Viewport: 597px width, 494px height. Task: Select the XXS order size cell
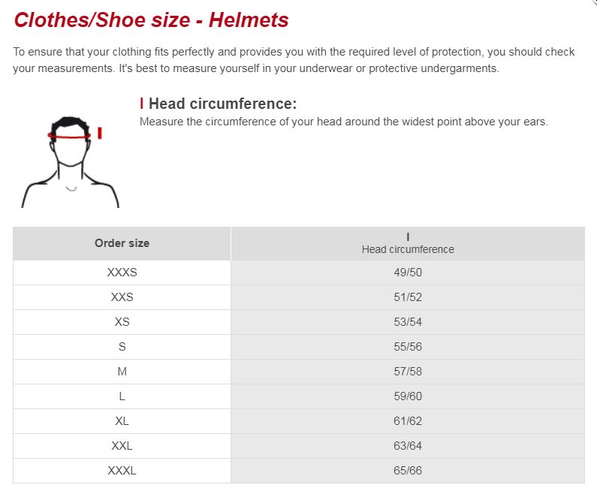pyautogui.click(x=122, y=297)
